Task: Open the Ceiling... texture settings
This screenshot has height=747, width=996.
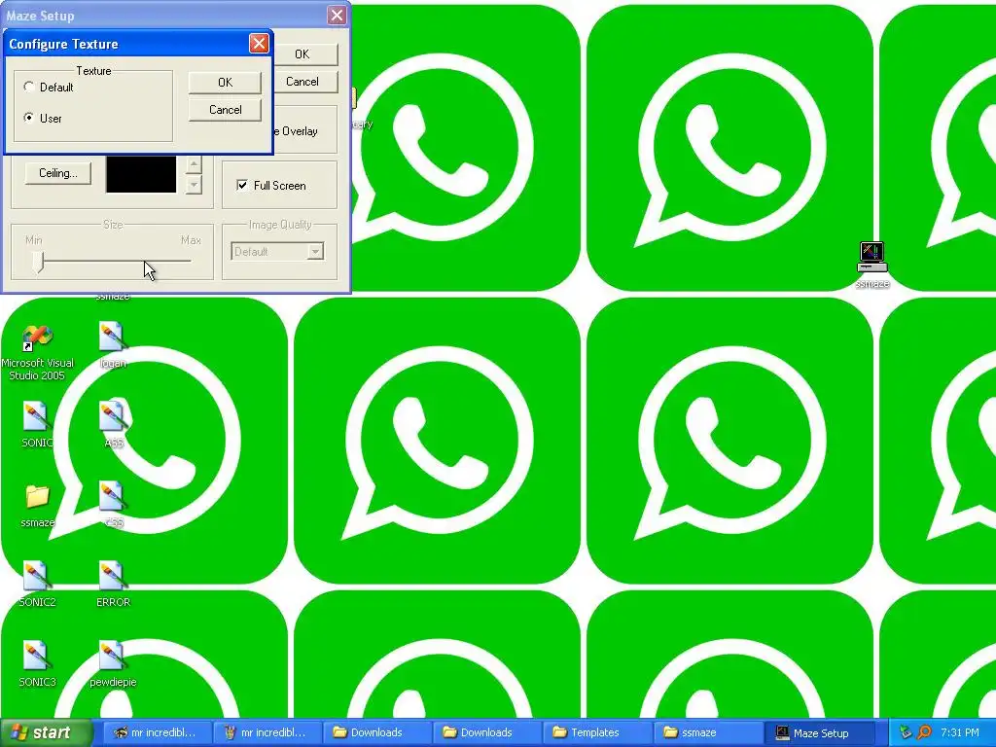Action: click(57, 173)
